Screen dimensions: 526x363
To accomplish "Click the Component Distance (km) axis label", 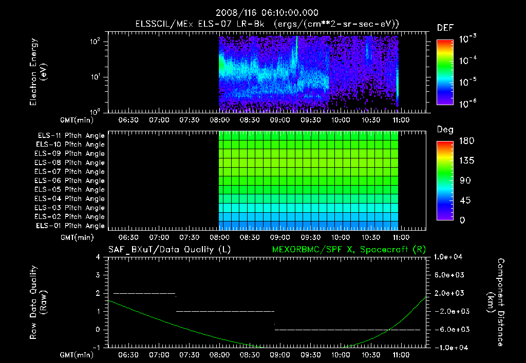I will click(496, 302).
